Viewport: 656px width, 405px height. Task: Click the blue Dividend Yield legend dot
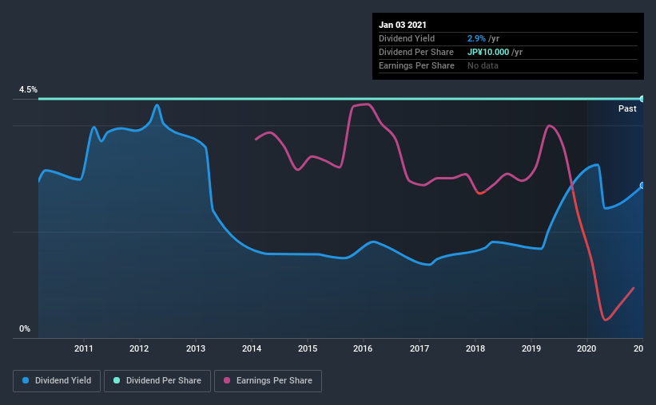click(26, 380)
